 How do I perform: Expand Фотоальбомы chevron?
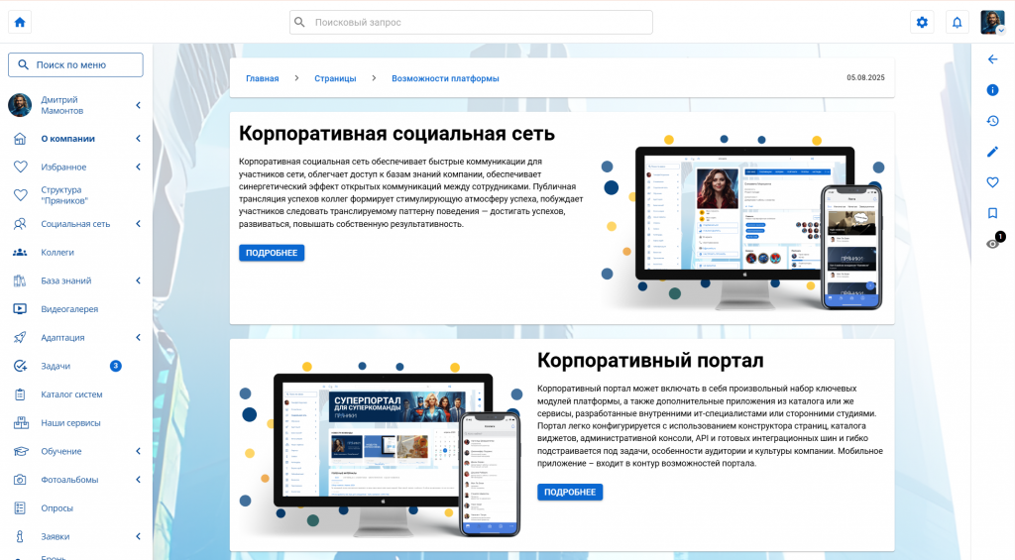click(x=138, y=480)
